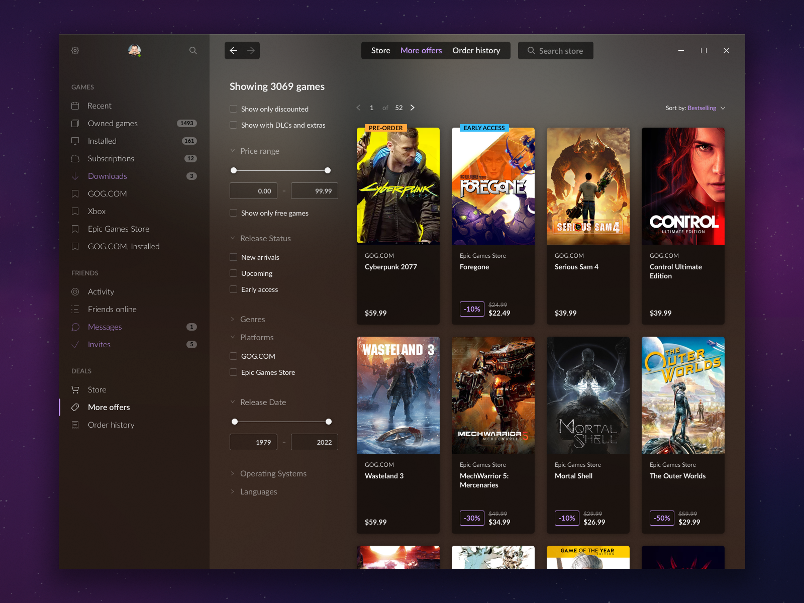Click release year field 1979

click(253, 442)
